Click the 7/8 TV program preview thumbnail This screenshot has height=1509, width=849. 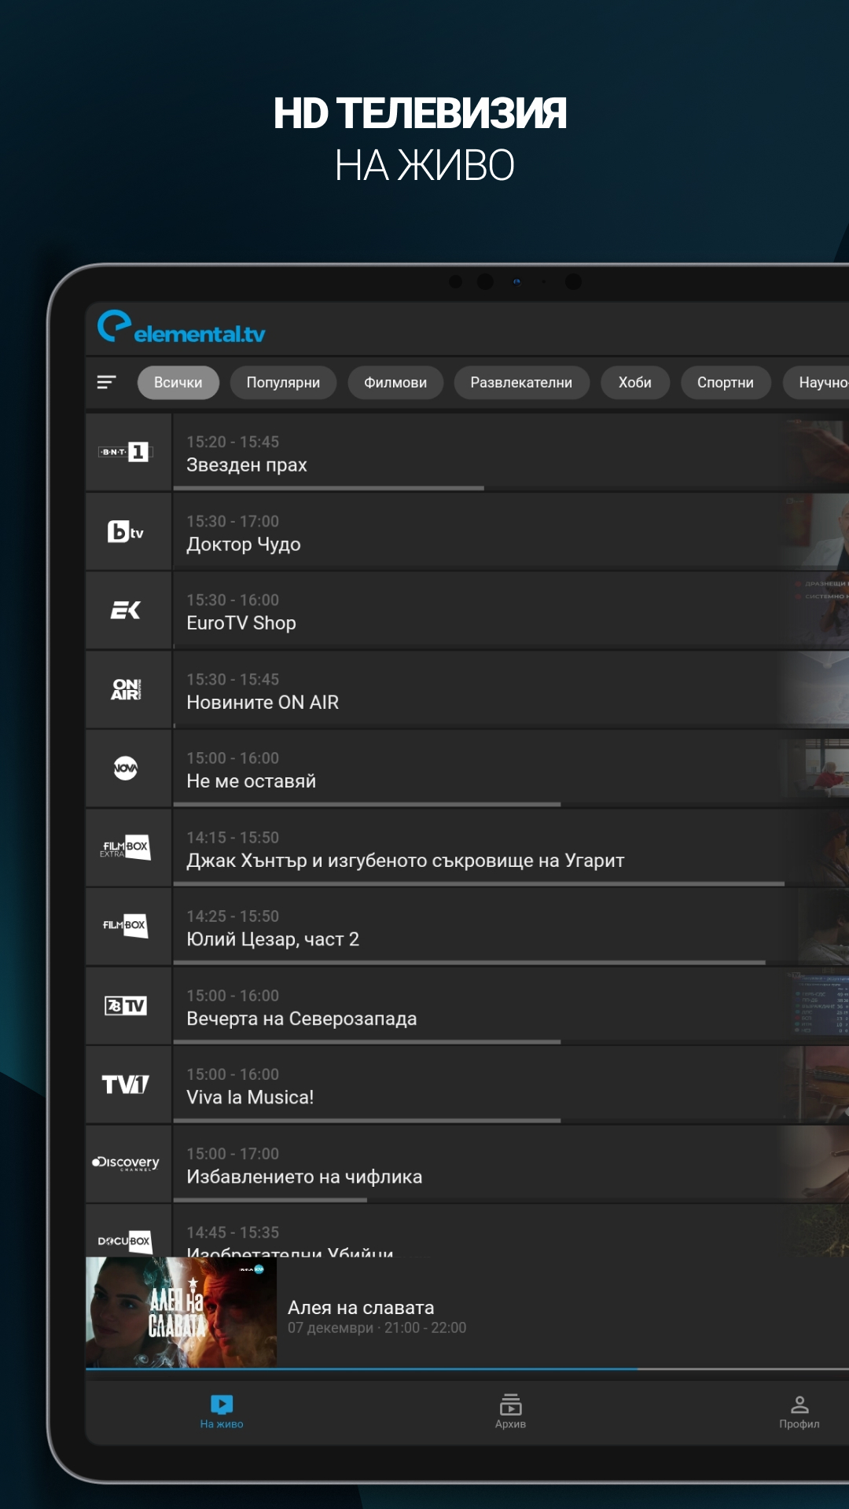[818, 1005]
